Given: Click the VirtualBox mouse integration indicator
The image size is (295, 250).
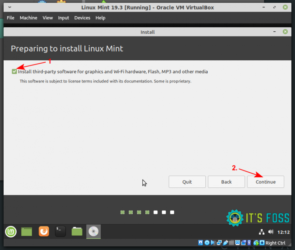Looking at the screenshot, I should tap(256, 243).
